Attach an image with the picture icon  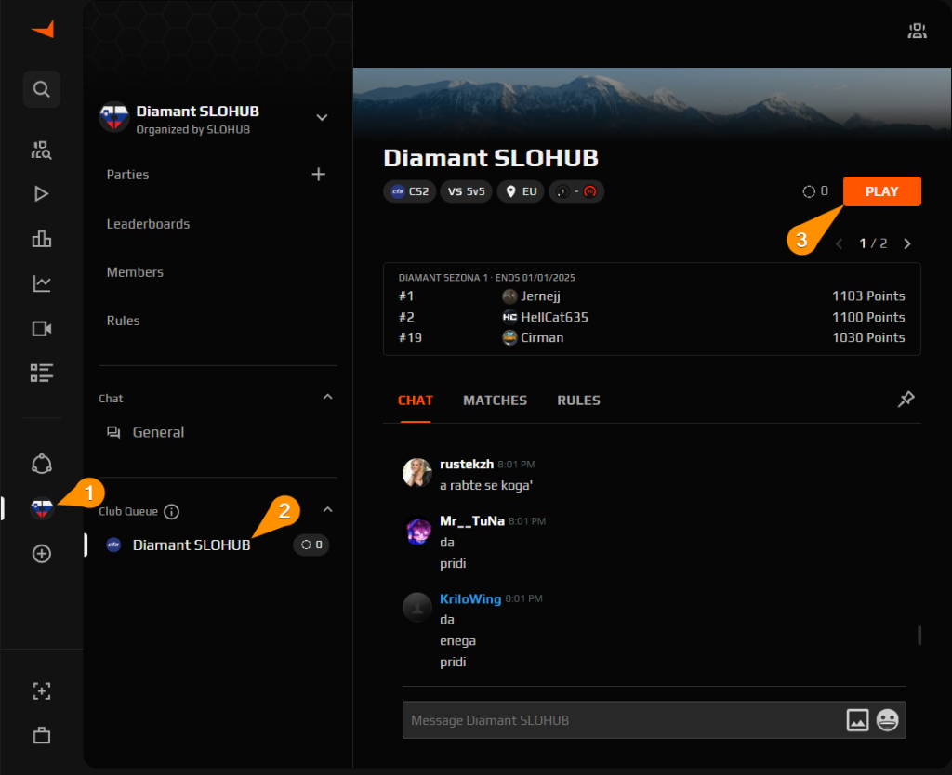click(x=857, y=720)
